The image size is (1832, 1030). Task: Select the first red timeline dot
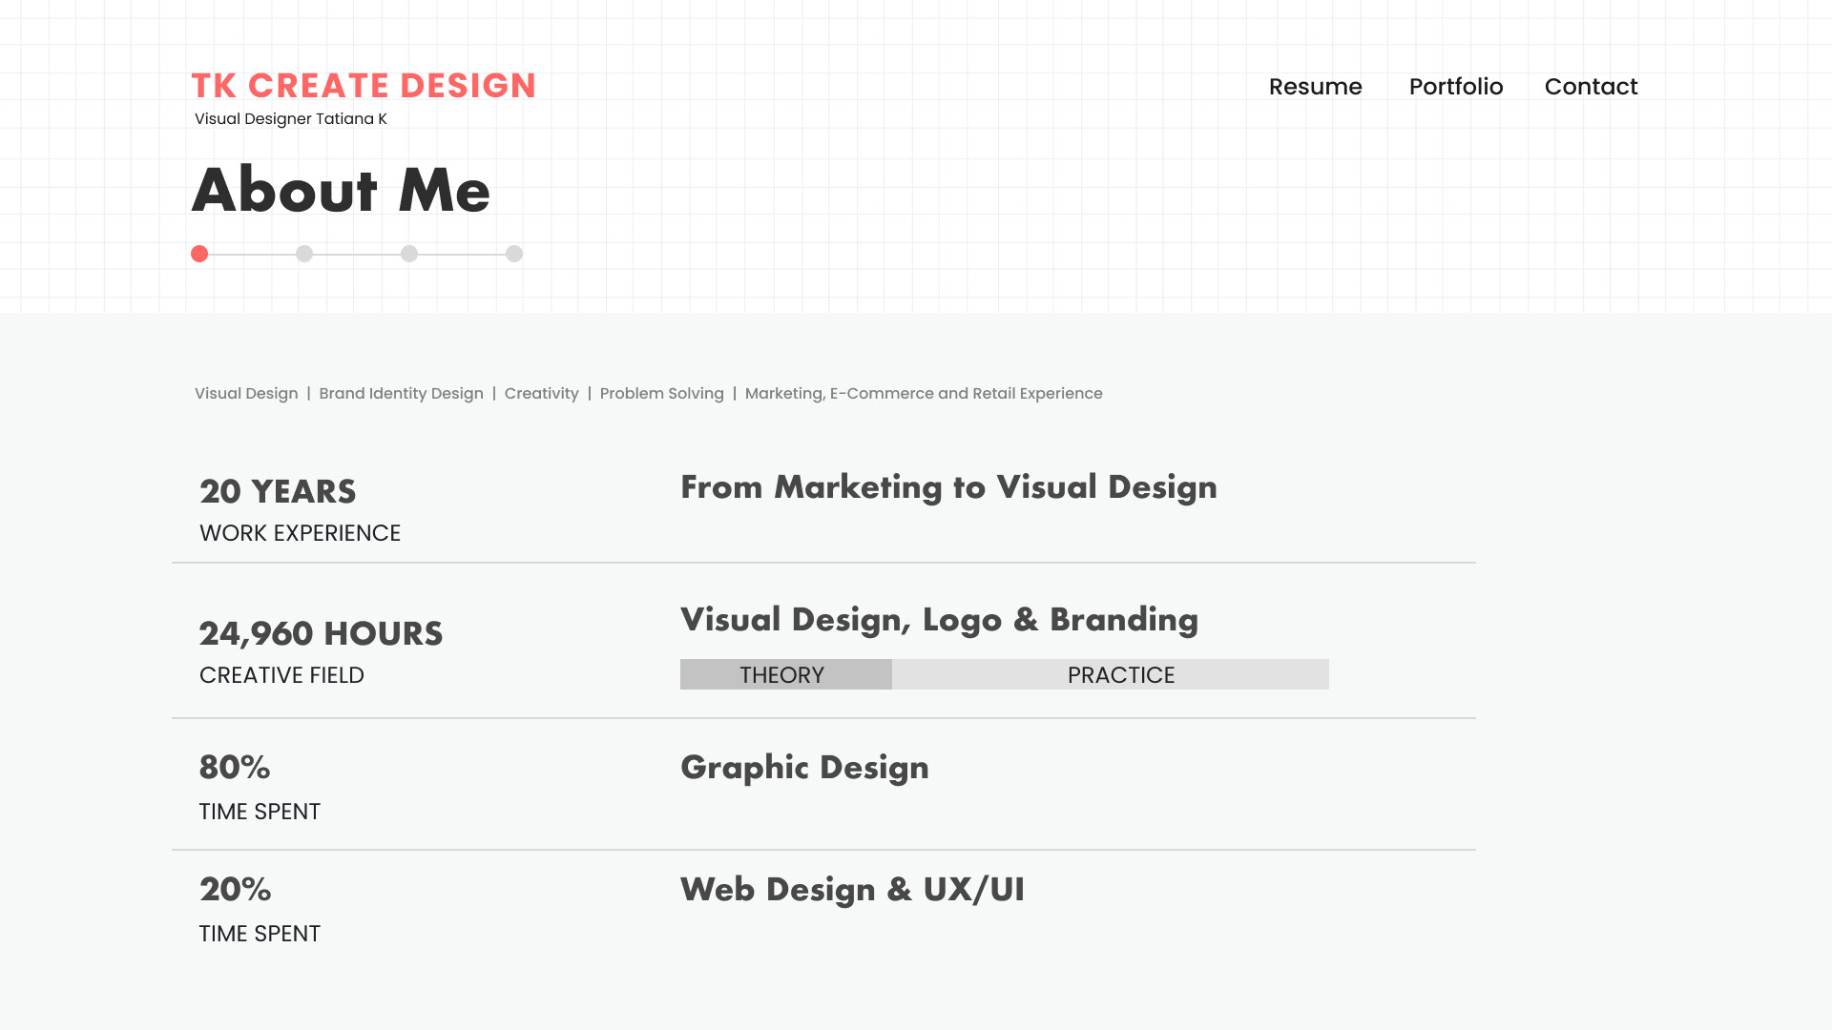pos(199,254)
